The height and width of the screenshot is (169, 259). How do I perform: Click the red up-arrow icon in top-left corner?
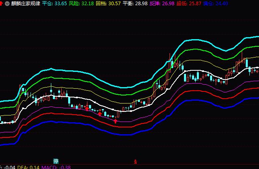pyautogui.click(x=2, y=3)
